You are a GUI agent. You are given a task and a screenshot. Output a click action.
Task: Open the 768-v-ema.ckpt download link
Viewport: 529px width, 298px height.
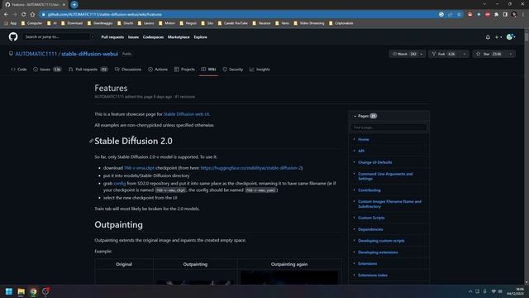tap(139, 168)
